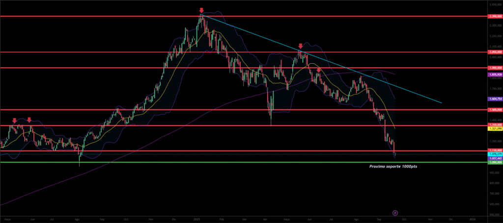Click the red 1,500,000 price label

495,110
